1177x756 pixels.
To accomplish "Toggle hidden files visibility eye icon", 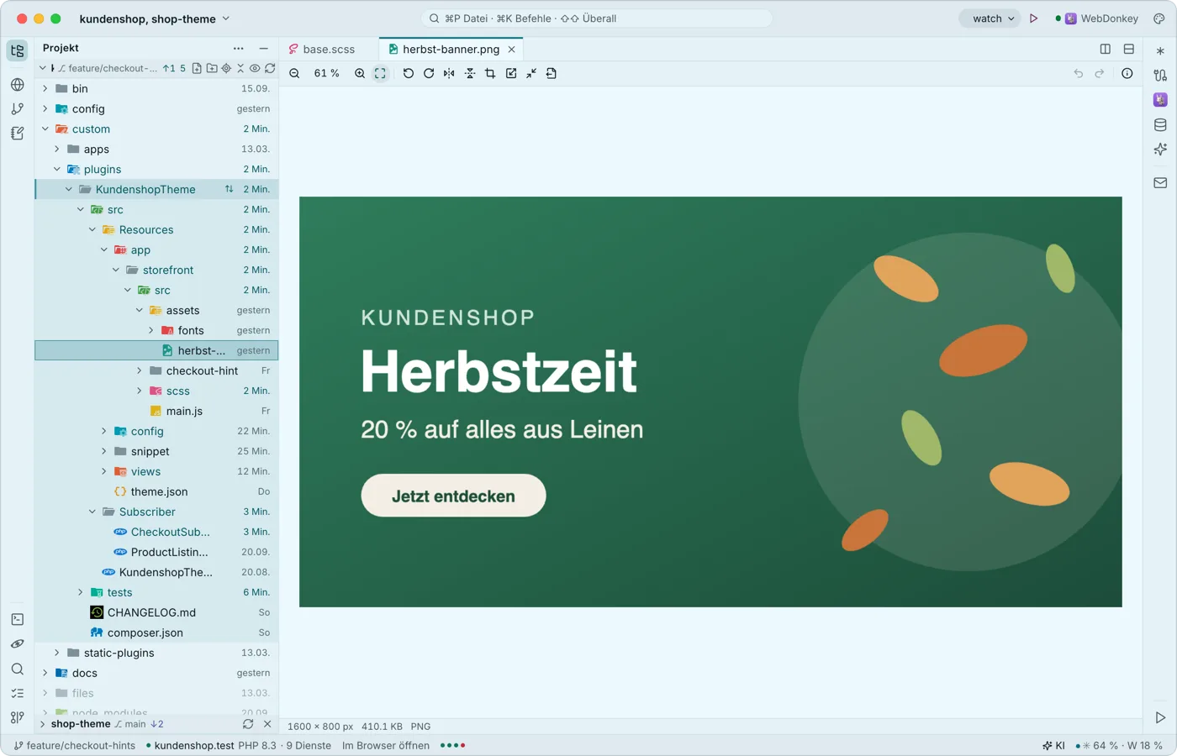I will click(255, 68).
